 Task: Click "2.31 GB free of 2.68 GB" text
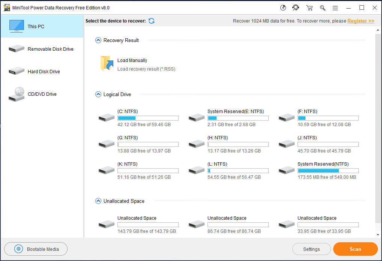tap(232, 125)
